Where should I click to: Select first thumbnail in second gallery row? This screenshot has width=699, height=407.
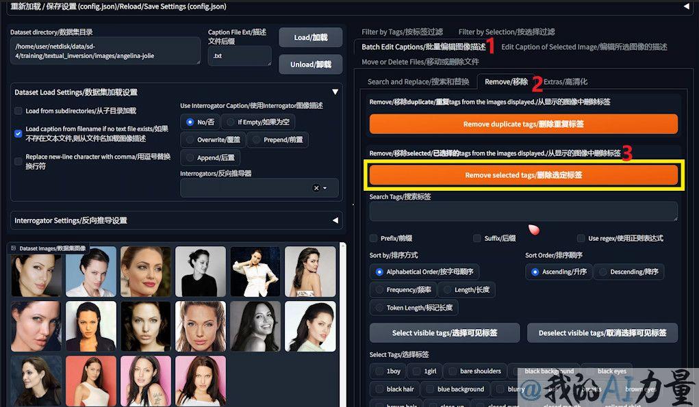coord(36,326)
